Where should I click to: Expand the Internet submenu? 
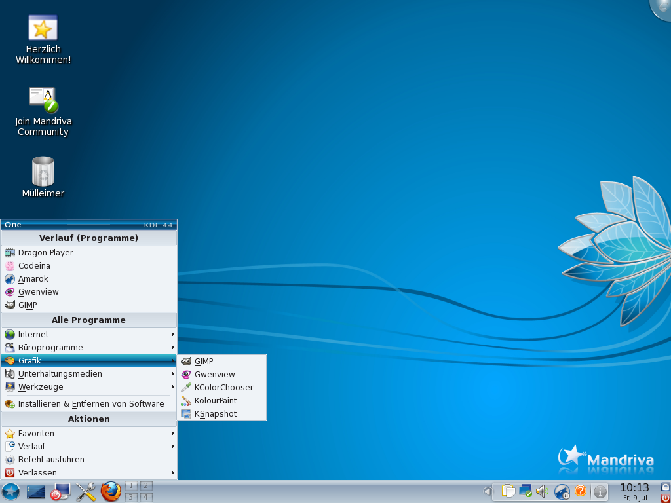point(88,335)
